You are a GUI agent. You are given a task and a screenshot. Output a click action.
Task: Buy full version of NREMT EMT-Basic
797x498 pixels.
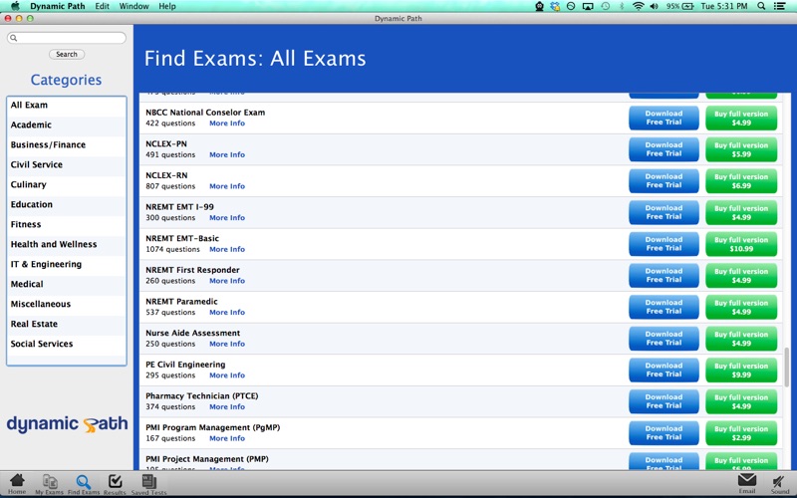pos(741,244)
